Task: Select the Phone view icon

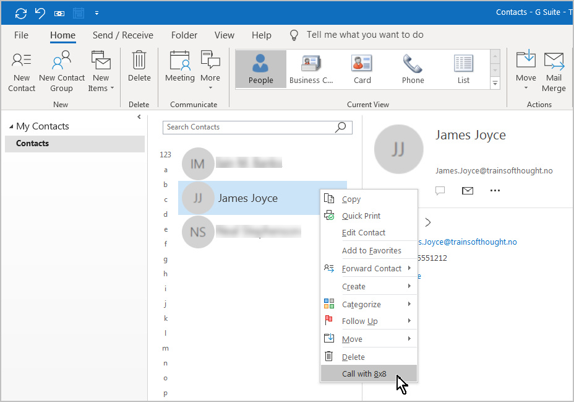Action: (x=413, y=69)
